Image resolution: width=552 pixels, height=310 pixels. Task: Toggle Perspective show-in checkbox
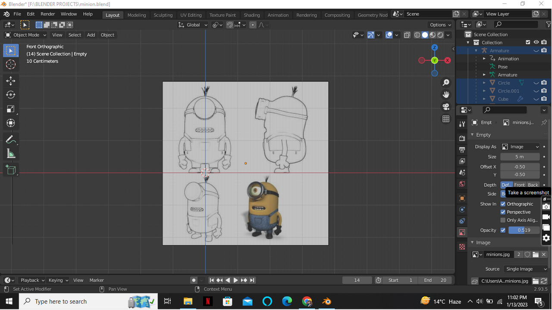(x=503, y=212)
